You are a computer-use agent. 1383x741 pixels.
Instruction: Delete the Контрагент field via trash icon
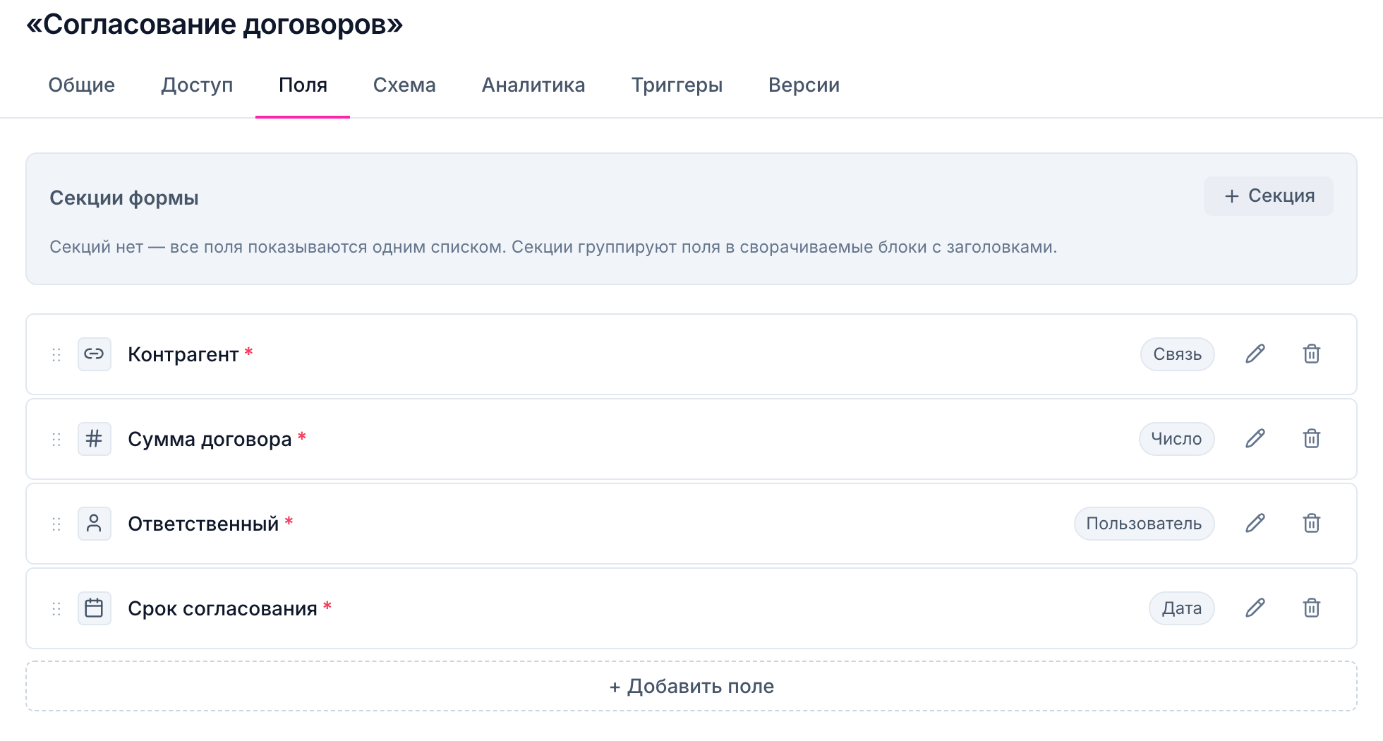[1312, 354]
